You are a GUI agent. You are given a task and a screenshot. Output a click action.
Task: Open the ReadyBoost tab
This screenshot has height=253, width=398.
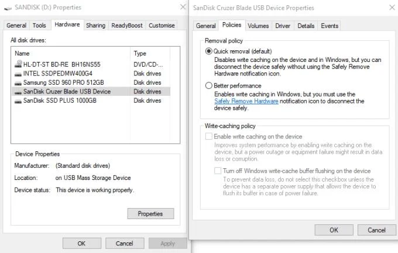tap(127, 25)
